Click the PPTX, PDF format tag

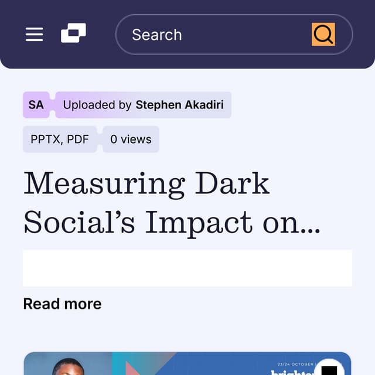coord(60,139)
